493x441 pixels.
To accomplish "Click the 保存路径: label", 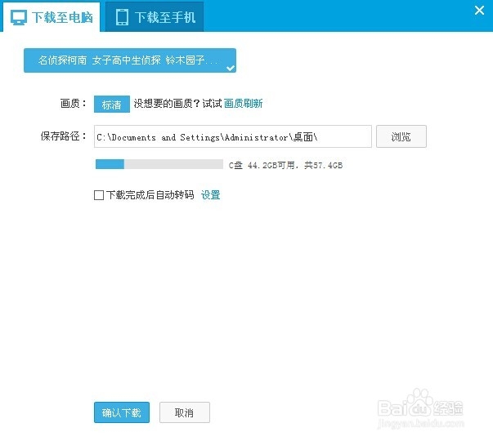I will [x=63, y=136].
